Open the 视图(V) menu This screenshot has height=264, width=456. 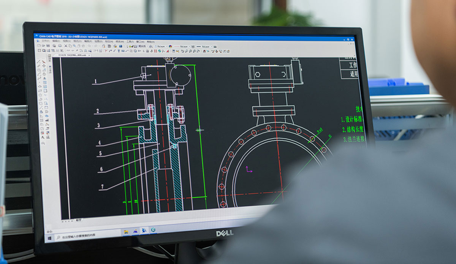pyautogui.click(x=66, y=42)
